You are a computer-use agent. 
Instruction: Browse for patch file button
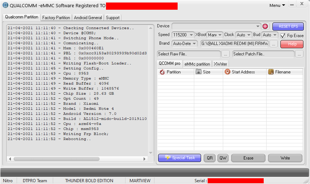point(299,54)
